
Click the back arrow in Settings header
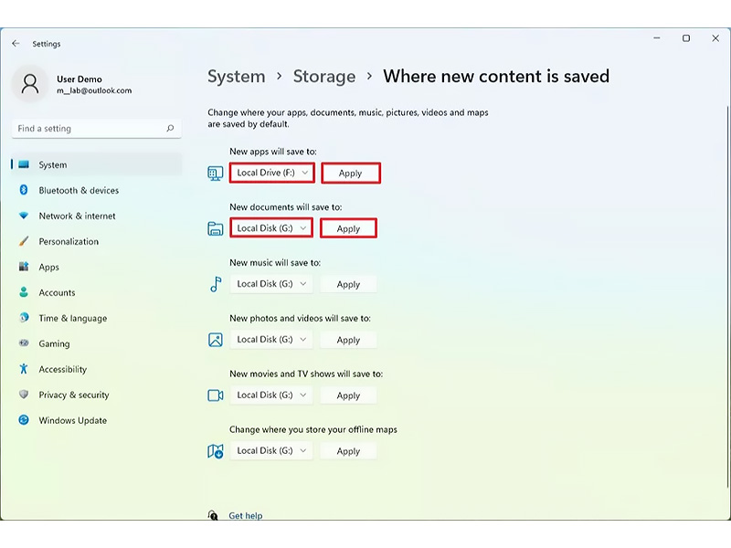[x=16, y=43]
